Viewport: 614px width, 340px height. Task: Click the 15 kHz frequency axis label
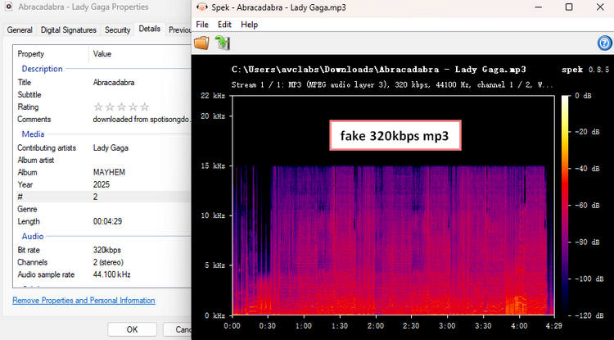213,166
